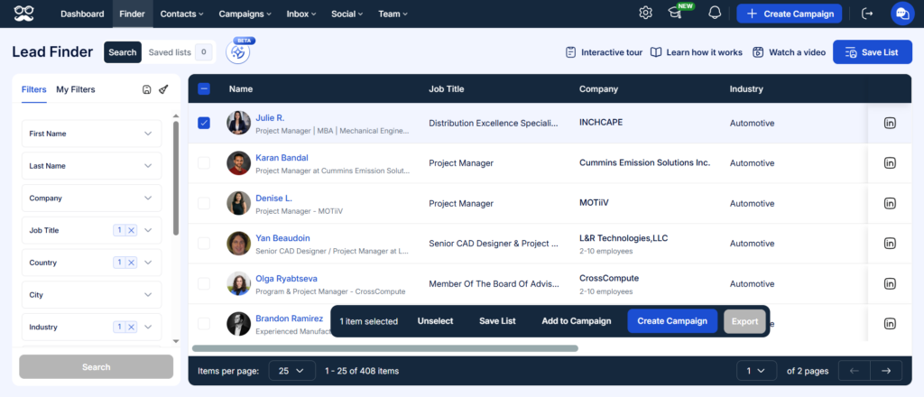924x397 pixels.
Task: Open Brandon Ramirez LinkedIn icon
Action: pos(890,323)
